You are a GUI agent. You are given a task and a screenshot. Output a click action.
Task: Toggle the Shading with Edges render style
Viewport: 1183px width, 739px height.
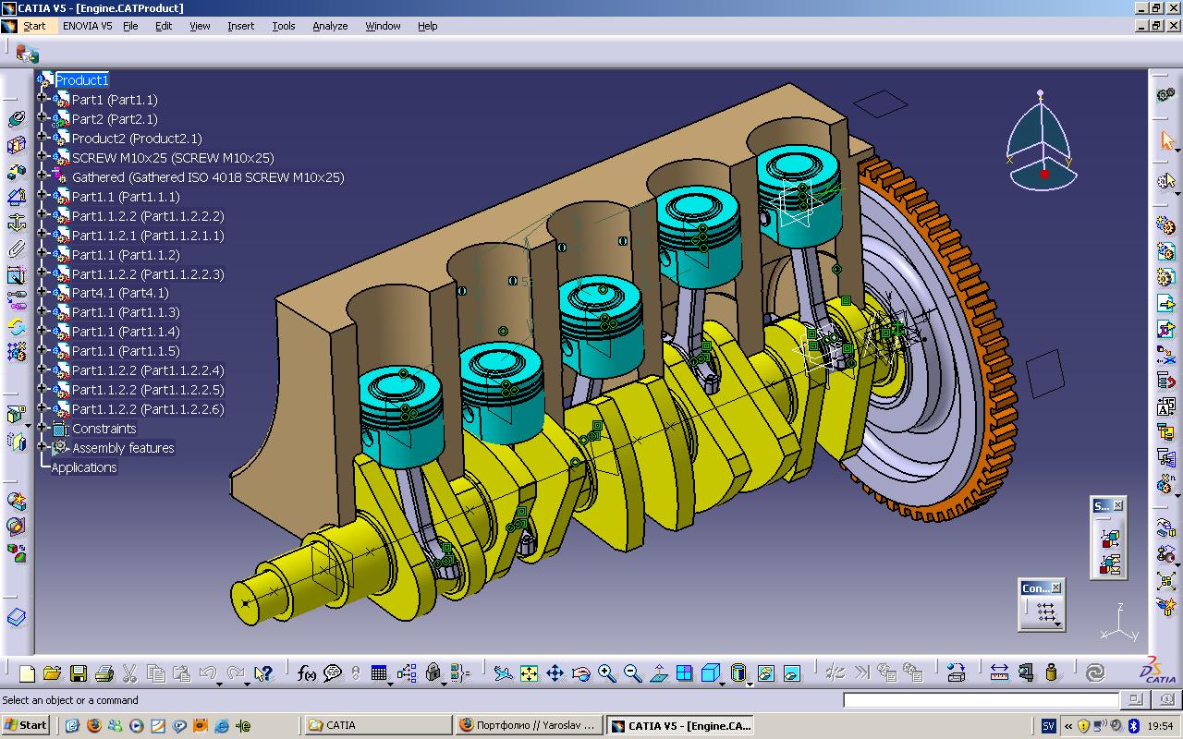point(739,672)
